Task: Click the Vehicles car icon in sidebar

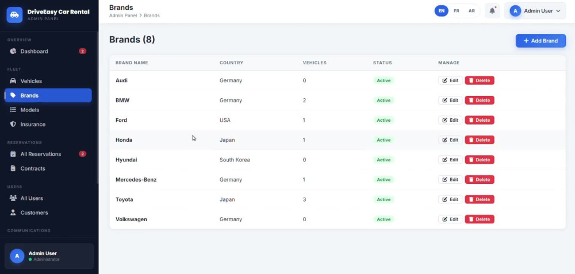Action: click(x=13, y=81)
